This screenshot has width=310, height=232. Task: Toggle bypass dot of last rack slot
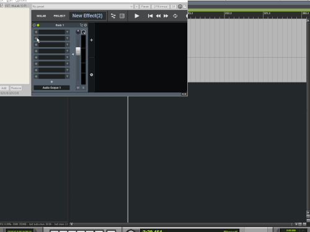[36, 76]
